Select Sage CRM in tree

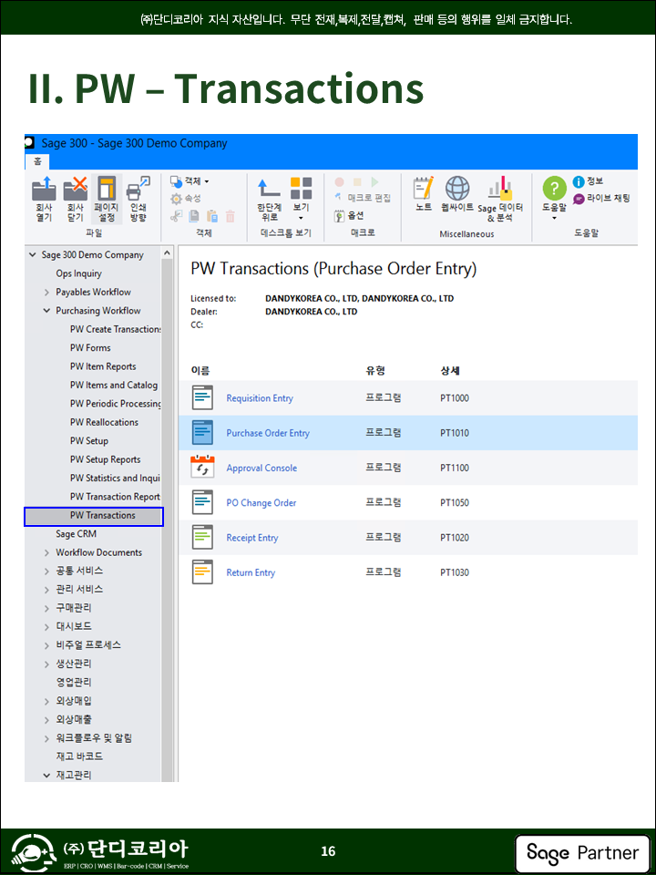pyautogui.click(x=76, y=534)
